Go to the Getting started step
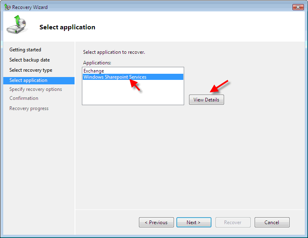This screenshot has width=308, height=238. click(25, 50)
